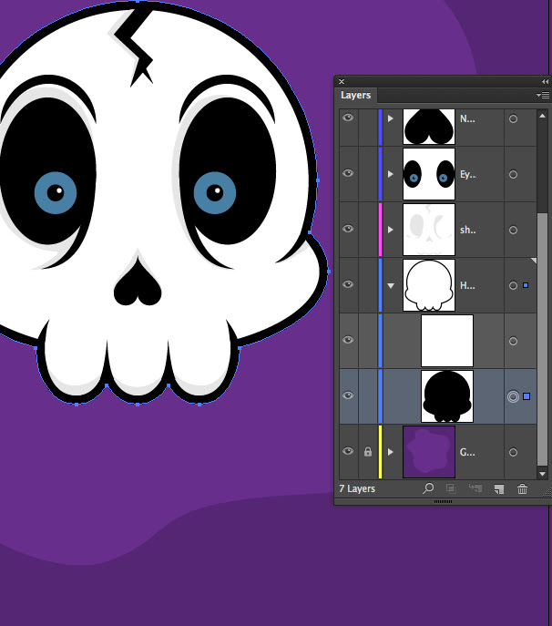Screen dimensions: 552x626
Task: Select the N... layer thumbnail with heart nose
Action: pos(429,127)
